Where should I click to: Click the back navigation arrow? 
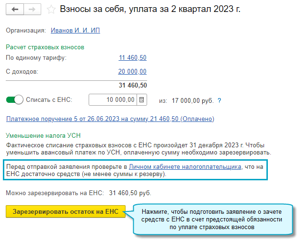(x=14, y=10)
